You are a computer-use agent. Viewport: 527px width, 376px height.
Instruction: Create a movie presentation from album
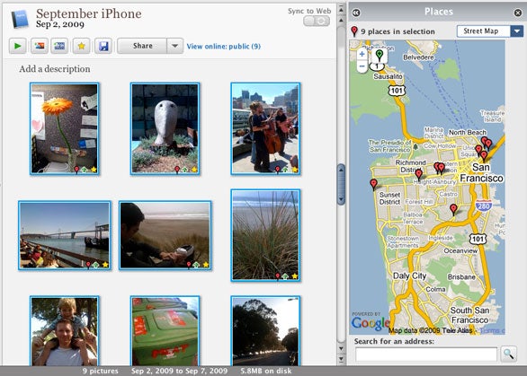[59, 46]
